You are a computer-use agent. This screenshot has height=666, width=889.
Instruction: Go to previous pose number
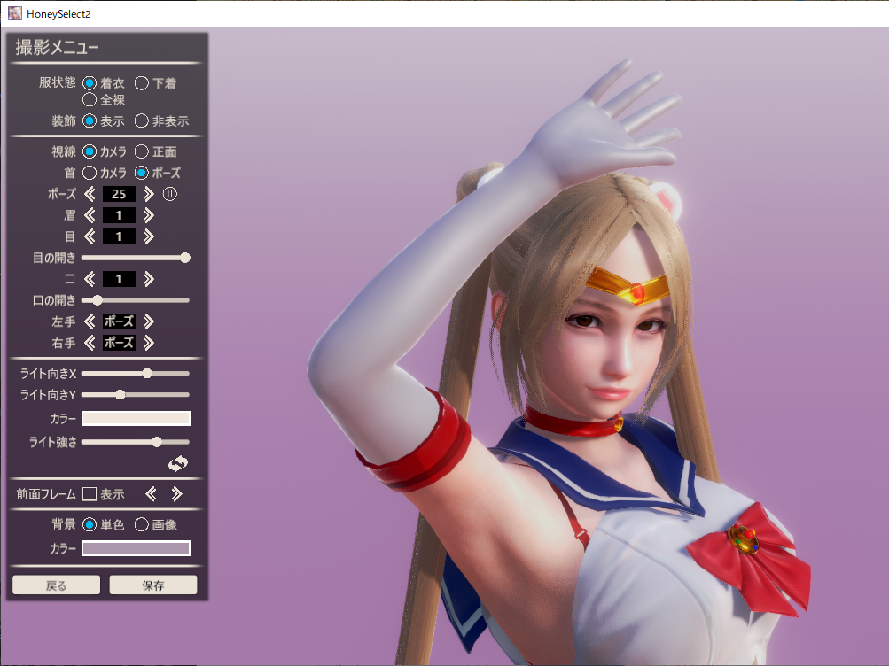pos(90,194)
